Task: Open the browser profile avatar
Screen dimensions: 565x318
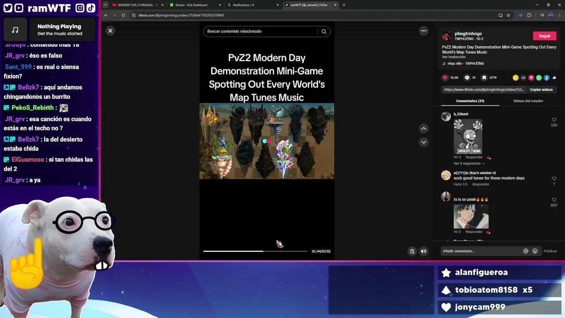Action: 551,15
